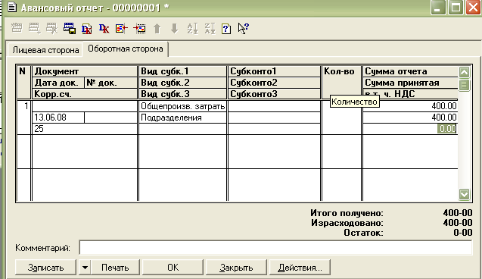Click the Вид субк.2 column header
This screenshot has height=279, width=482.
pyautogui.click(x=182, y=83)
